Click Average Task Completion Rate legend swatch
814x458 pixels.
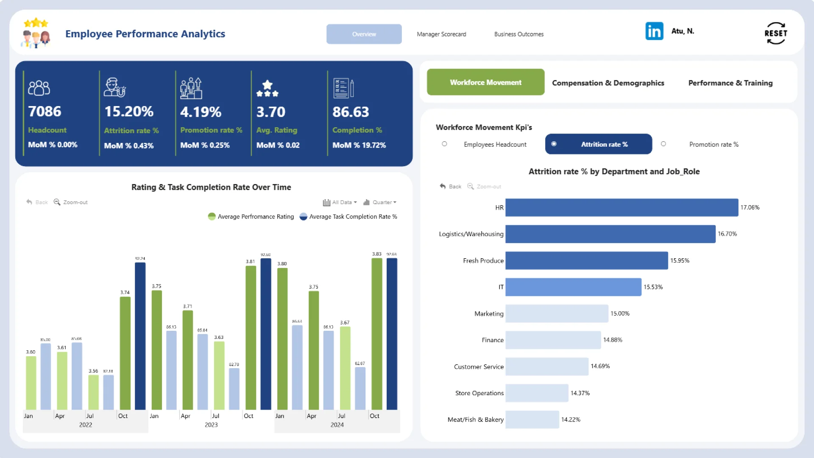click(x=303, y=217)
